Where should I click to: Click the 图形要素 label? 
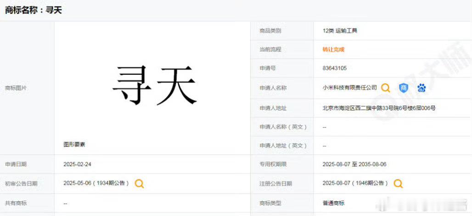point(74,144)
